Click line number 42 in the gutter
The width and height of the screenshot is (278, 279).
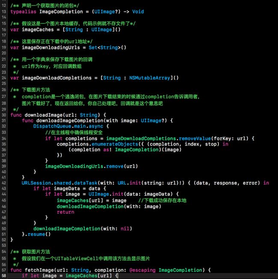4,183
